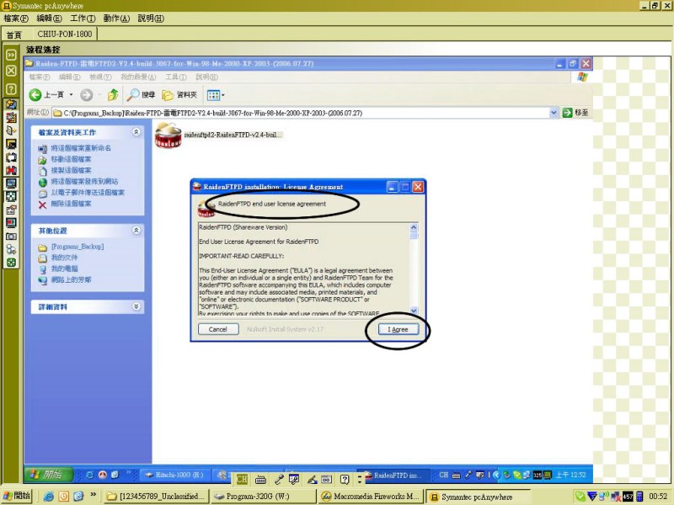Click CH language indicator on floating language bar
This screenshot has height=505, width=674.
tap(242, 479)
